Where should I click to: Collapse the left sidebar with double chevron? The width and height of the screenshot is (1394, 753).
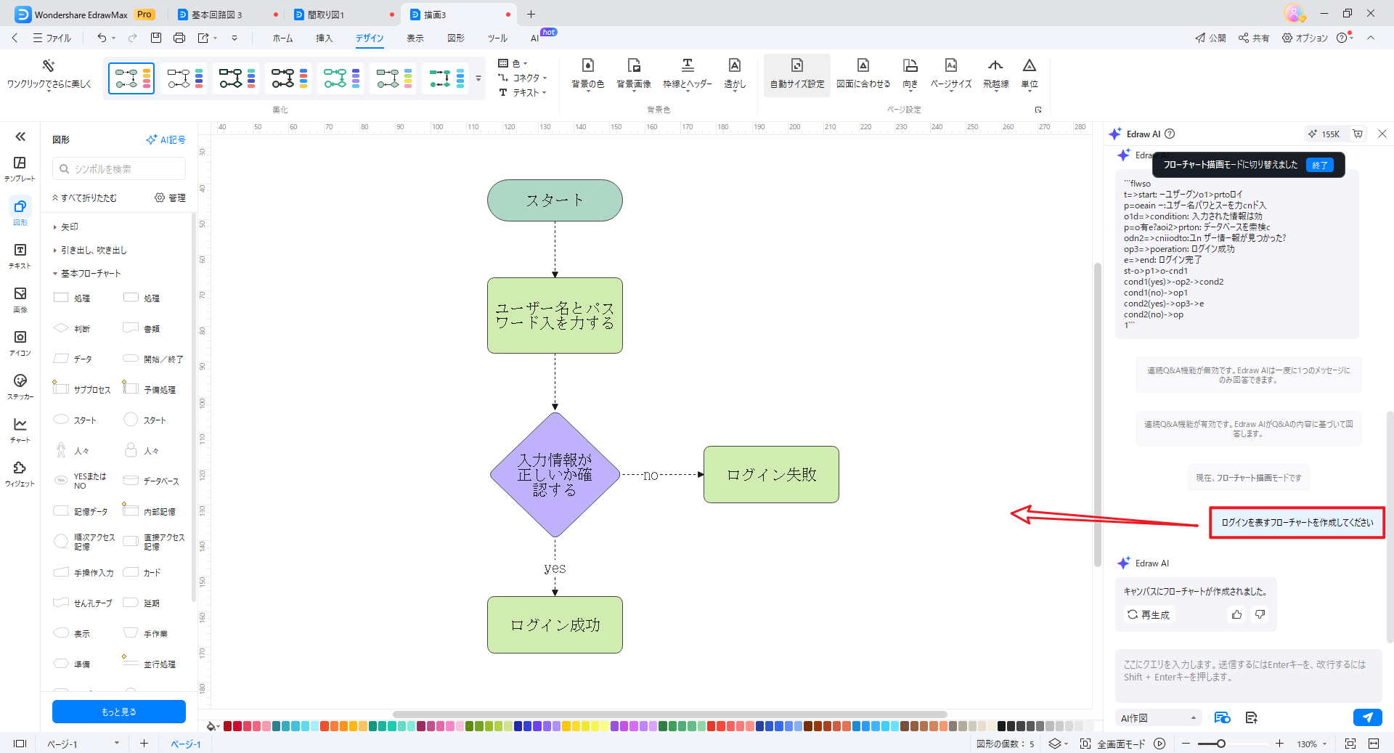click(x=20, y=137)
